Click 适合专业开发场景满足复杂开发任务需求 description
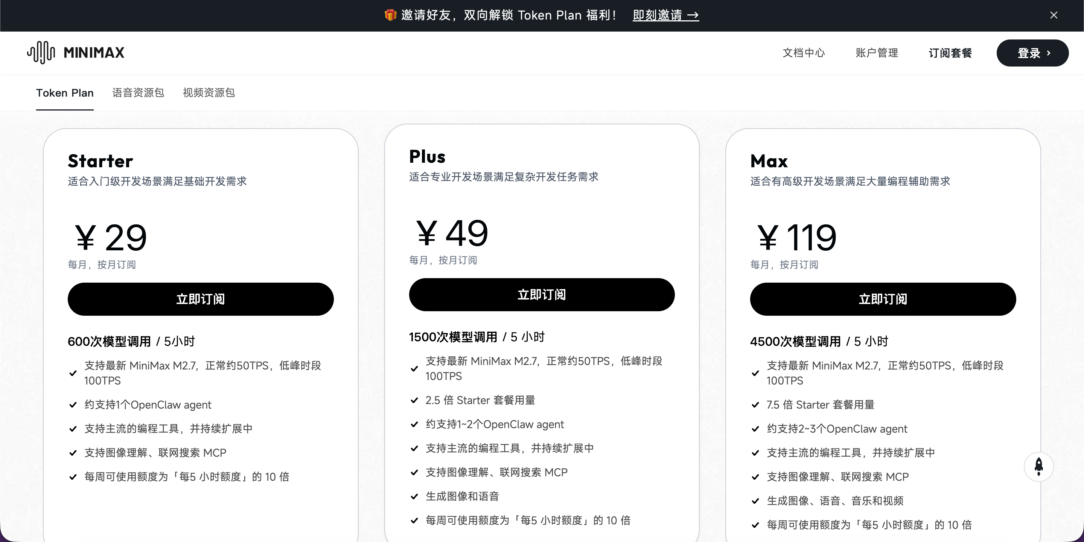Screen dimensions: 1084x542 [x=504, y=176]
